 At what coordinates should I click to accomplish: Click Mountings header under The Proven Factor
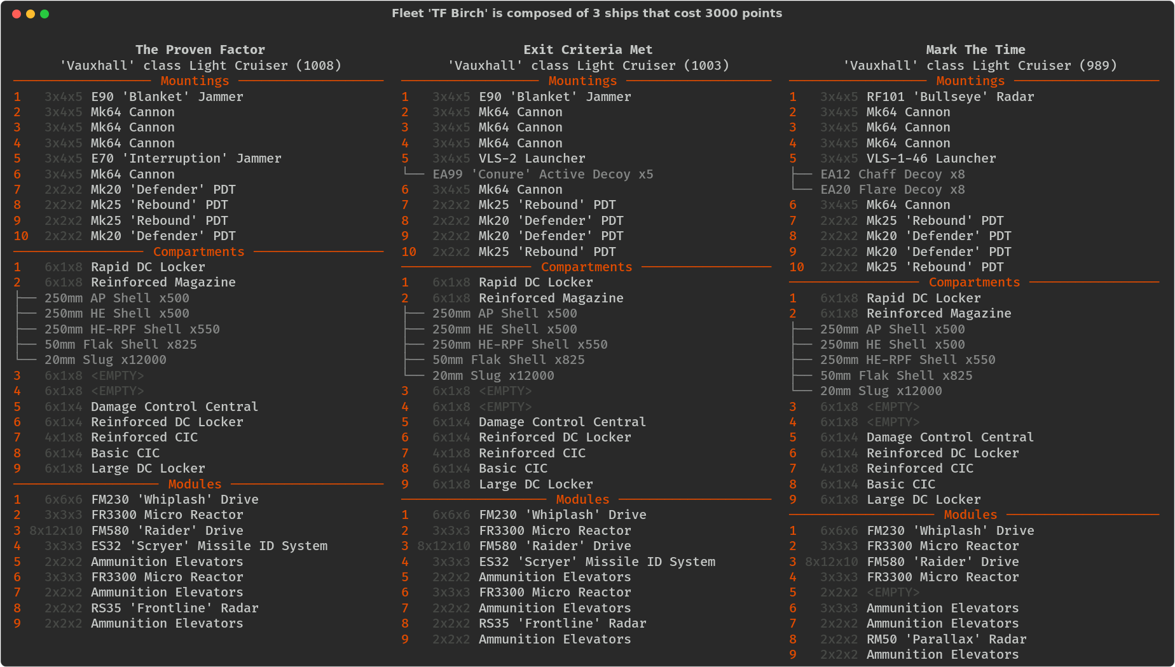pyautogui.click(x=195, y=81)
